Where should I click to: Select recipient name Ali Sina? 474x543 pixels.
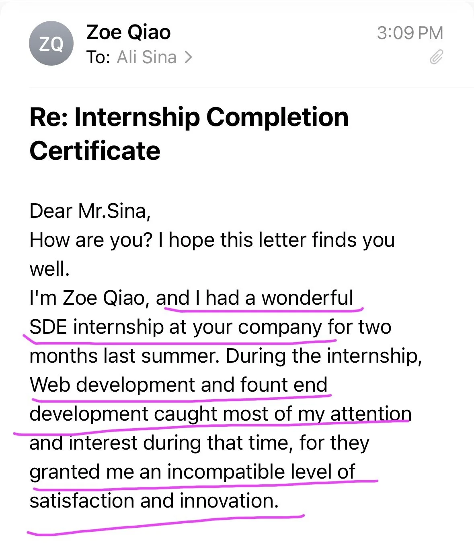pos(147,57)
